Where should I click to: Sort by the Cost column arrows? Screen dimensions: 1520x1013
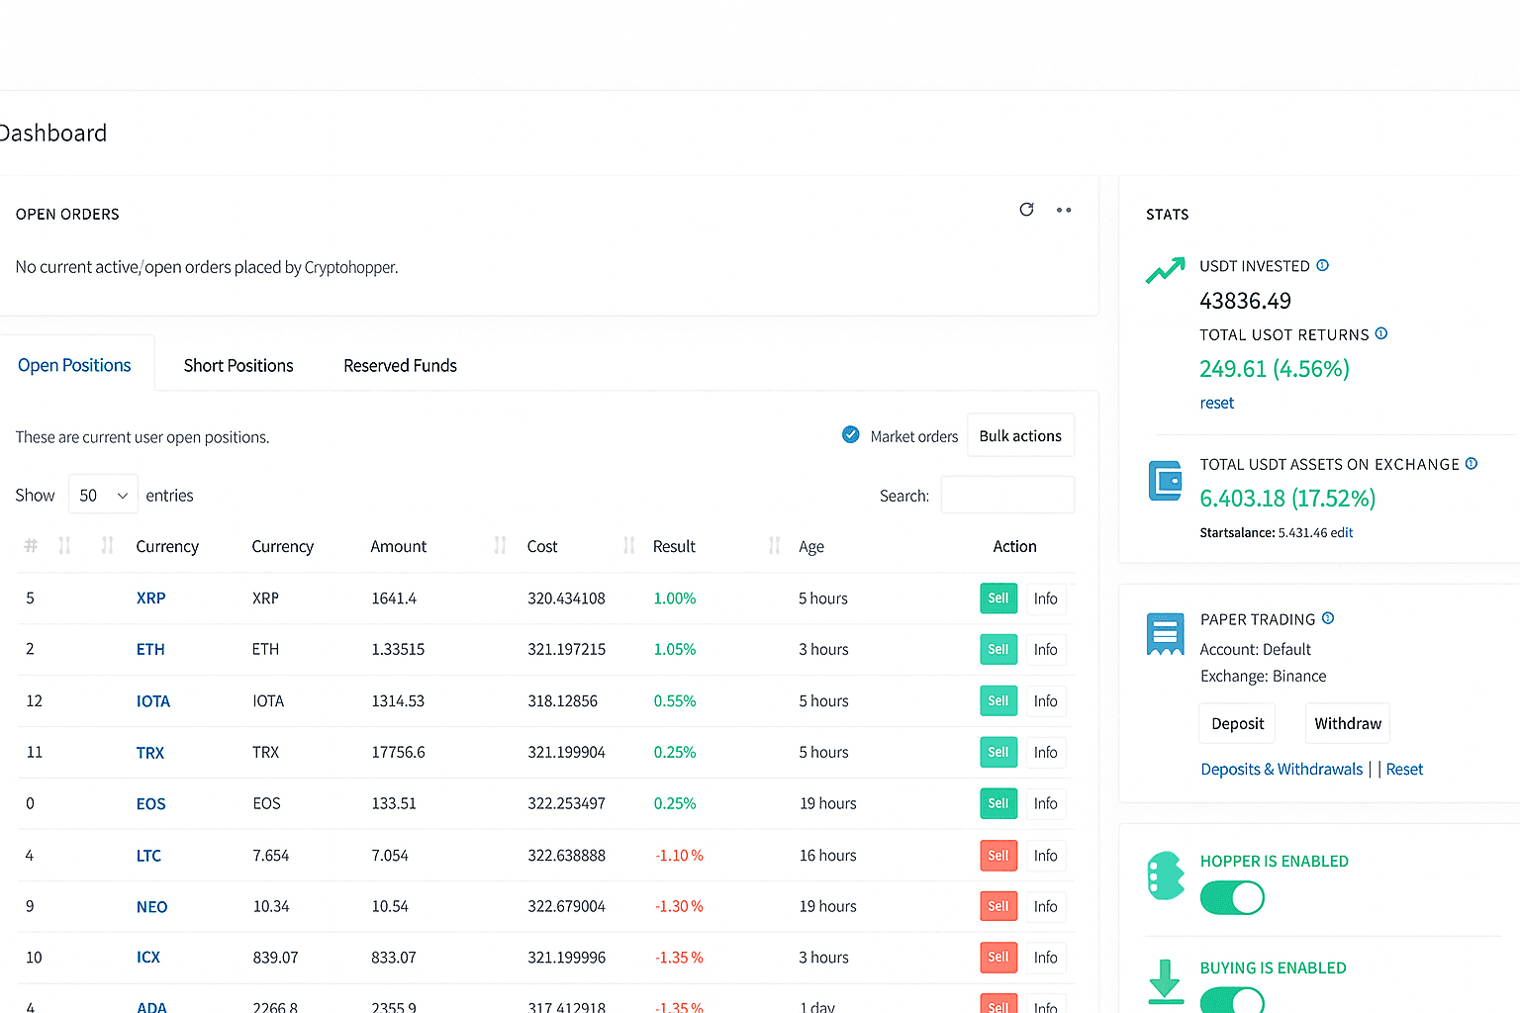click(x=628, y=545)
